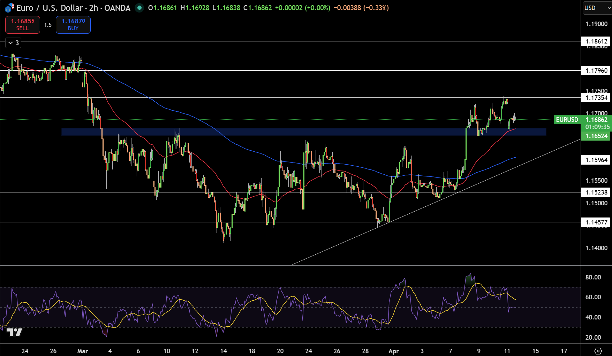Click the Euro / U.S. Dollar symbol title
The height and width of the screenshot is (356, 612).
[x=50, y=8]
